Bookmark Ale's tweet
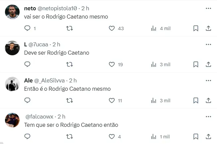This screenshot has height=144, width=217. click(196, 100)
